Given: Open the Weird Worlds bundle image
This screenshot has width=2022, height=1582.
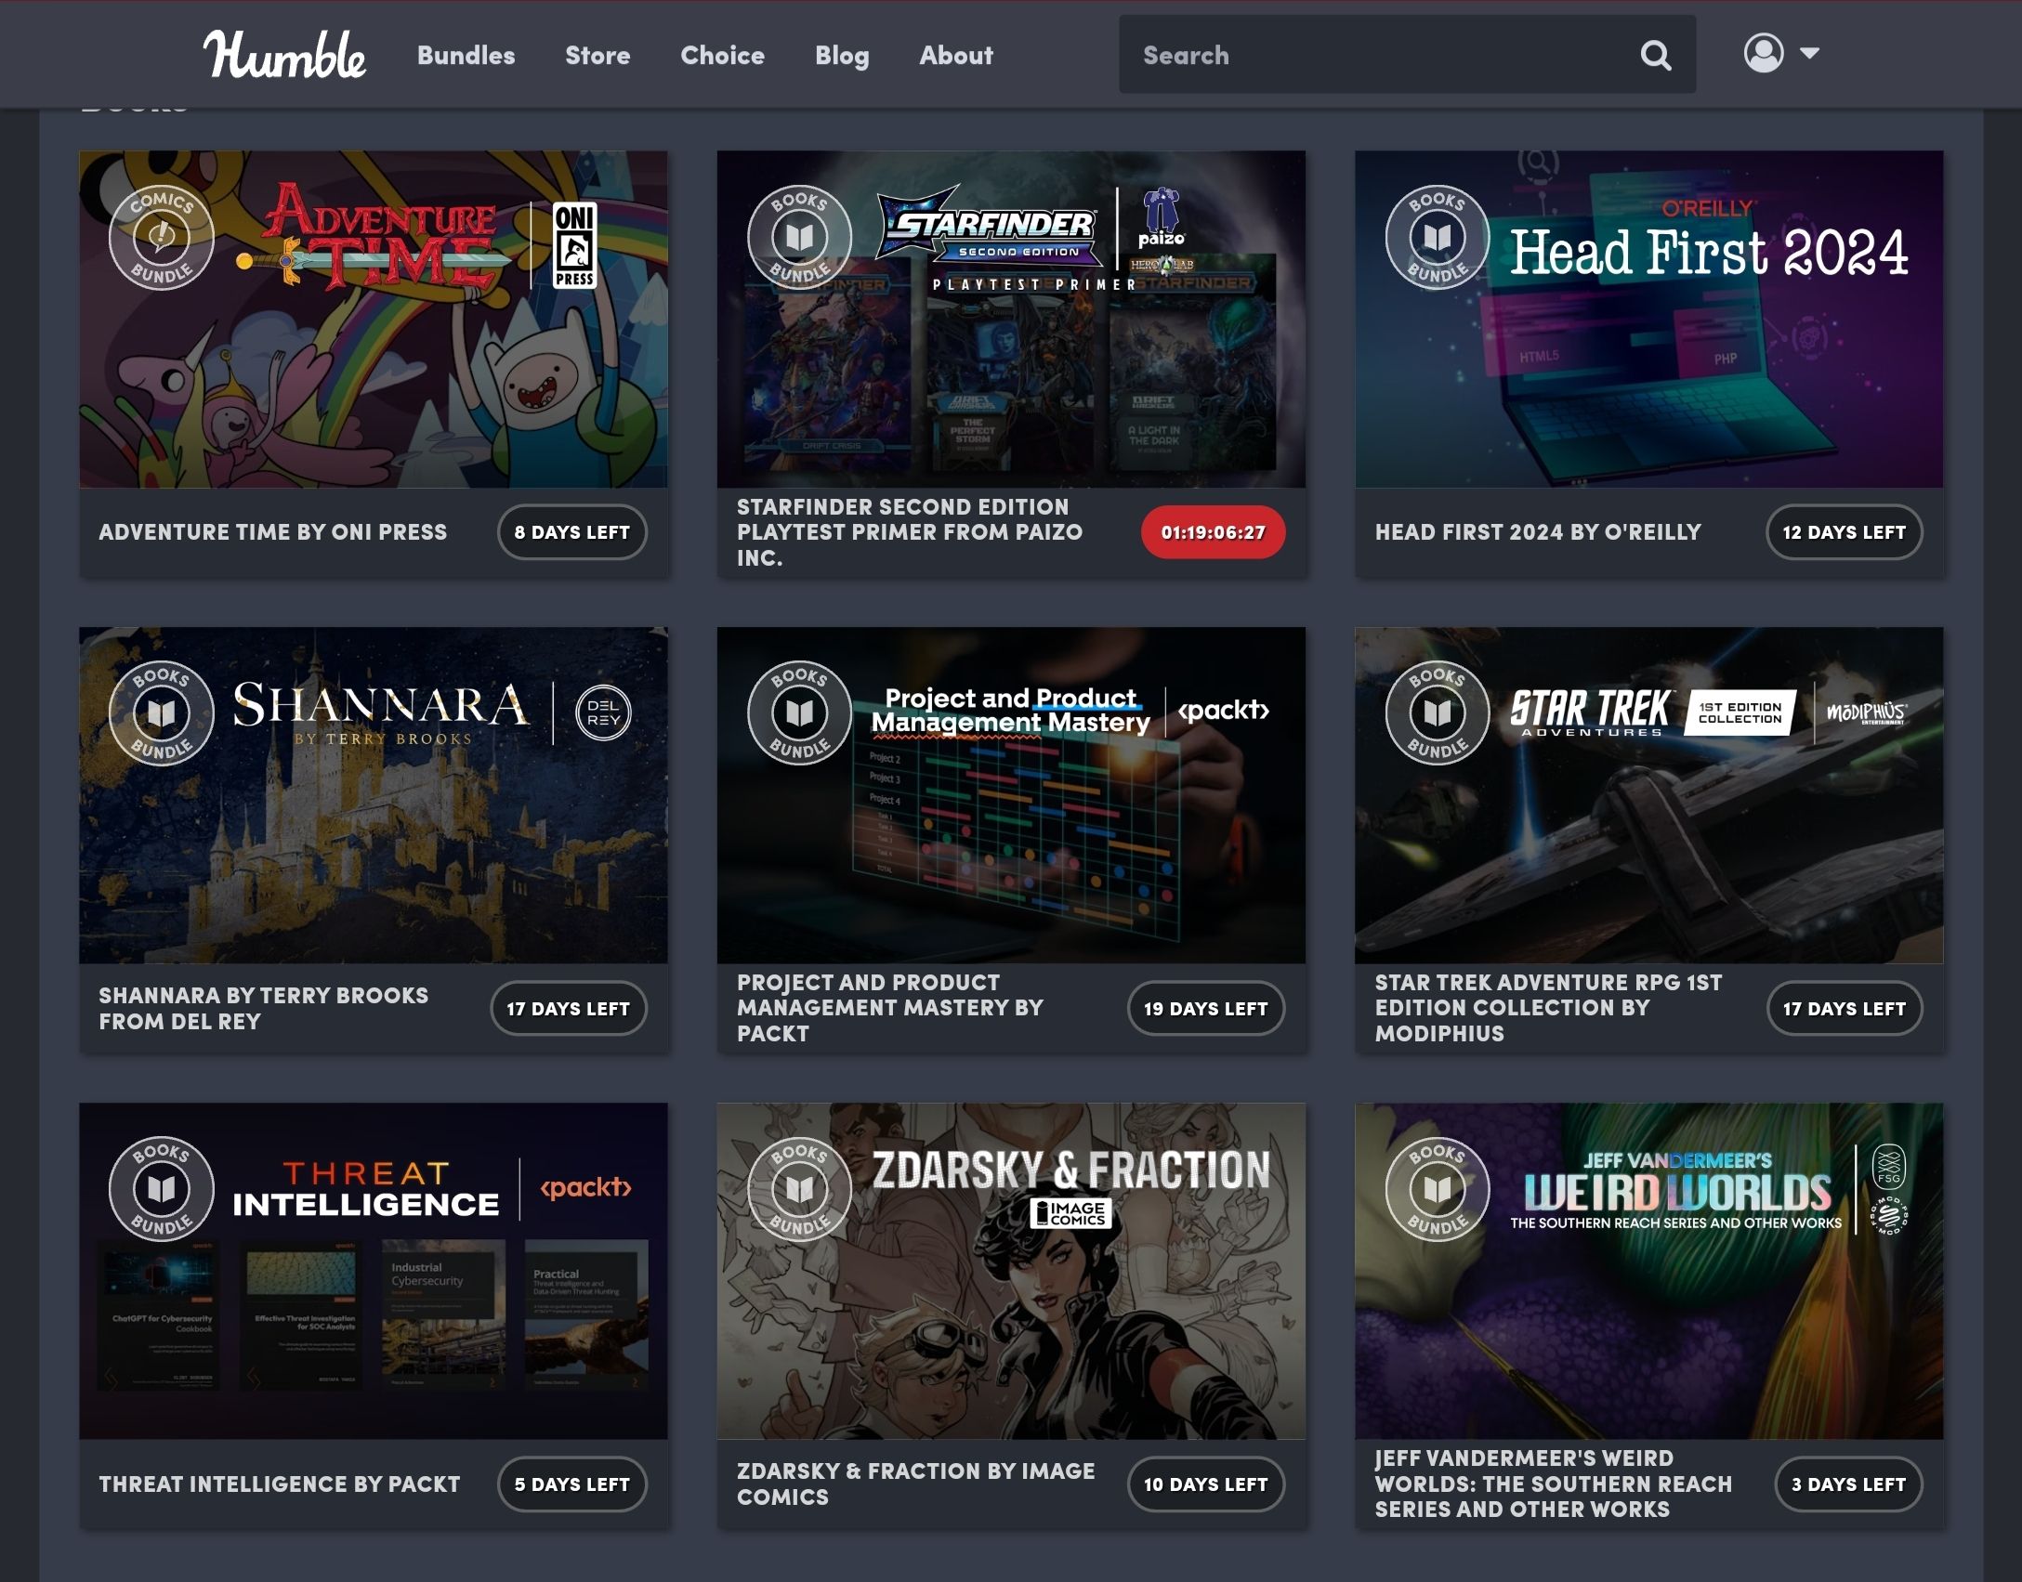Looking at the screenshot, I should tap(1649, 1271).
